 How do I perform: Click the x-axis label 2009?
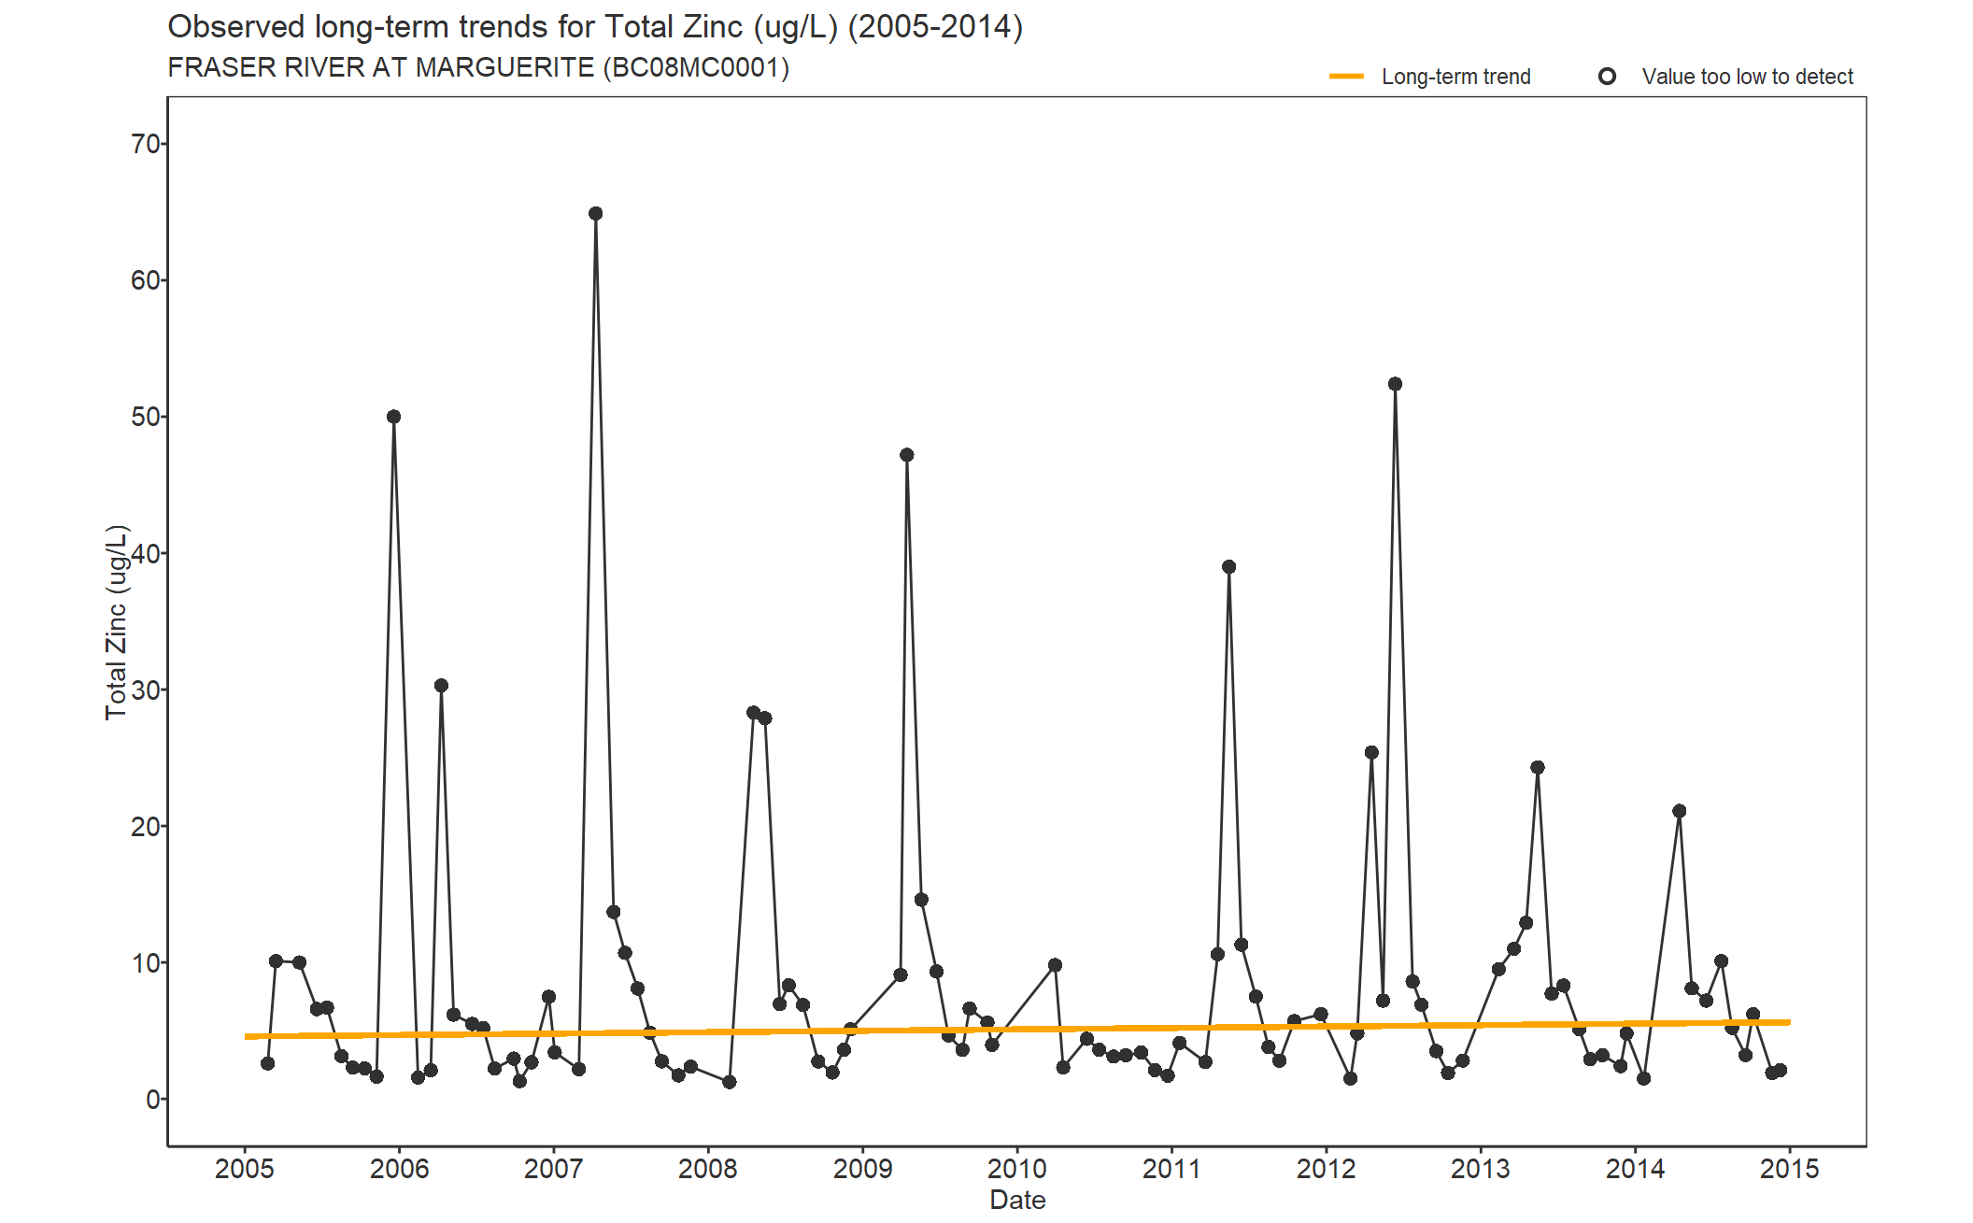click(x=862, y=1169)
